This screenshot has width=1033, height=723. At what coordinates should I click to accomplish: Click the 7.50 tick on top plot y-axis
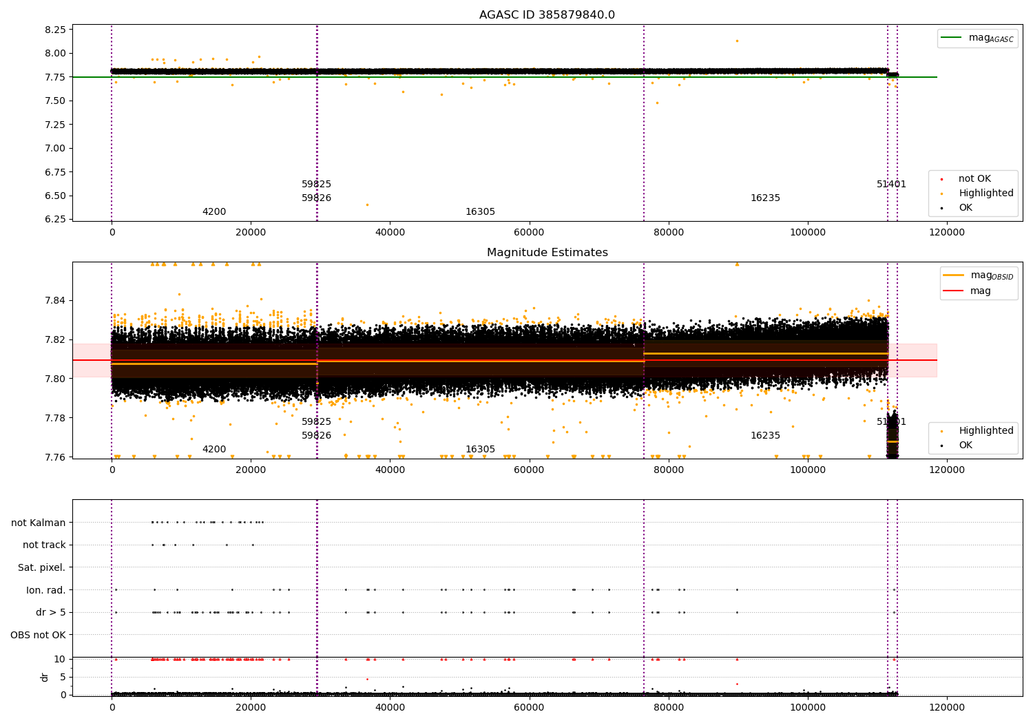pos(54,101)
